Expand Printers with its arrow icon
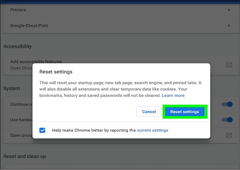Screen dimensions: 240x170 229,10
